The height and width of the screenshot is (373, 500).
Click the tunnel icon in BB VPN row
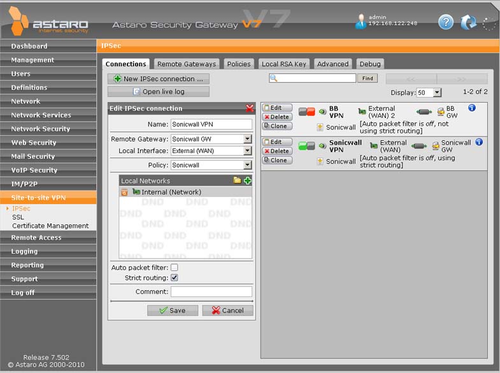click(424, 112)
